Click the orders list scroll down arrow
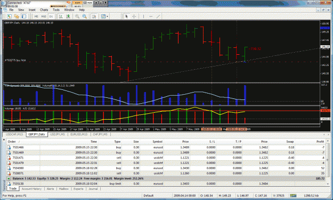The image size is (333, 200). pos(328,184)
